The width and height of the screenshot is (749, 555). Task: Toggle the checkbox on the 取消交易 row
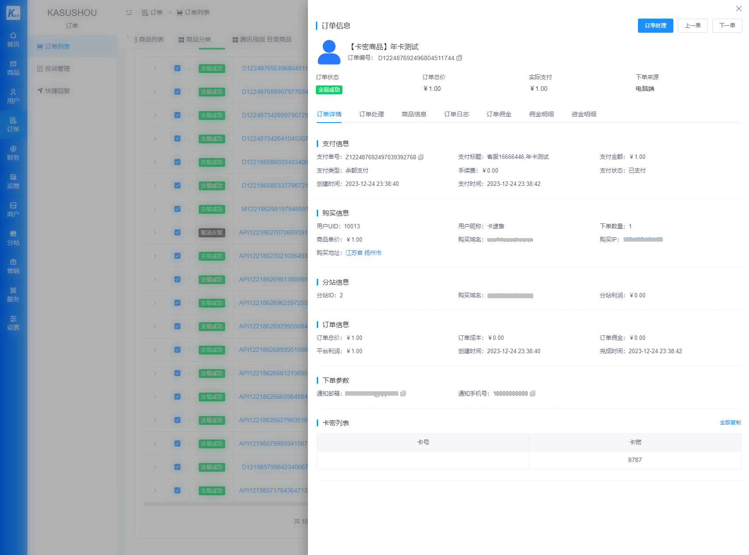coord(177,232)
